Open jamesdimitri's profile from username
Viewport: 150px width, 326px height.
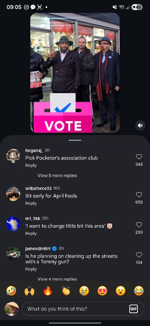(x=38, y=249)
